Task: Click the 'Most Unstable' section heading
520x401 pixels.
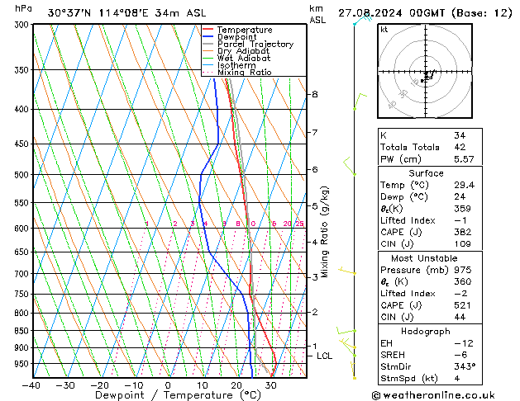Action: tap(424, 258)
